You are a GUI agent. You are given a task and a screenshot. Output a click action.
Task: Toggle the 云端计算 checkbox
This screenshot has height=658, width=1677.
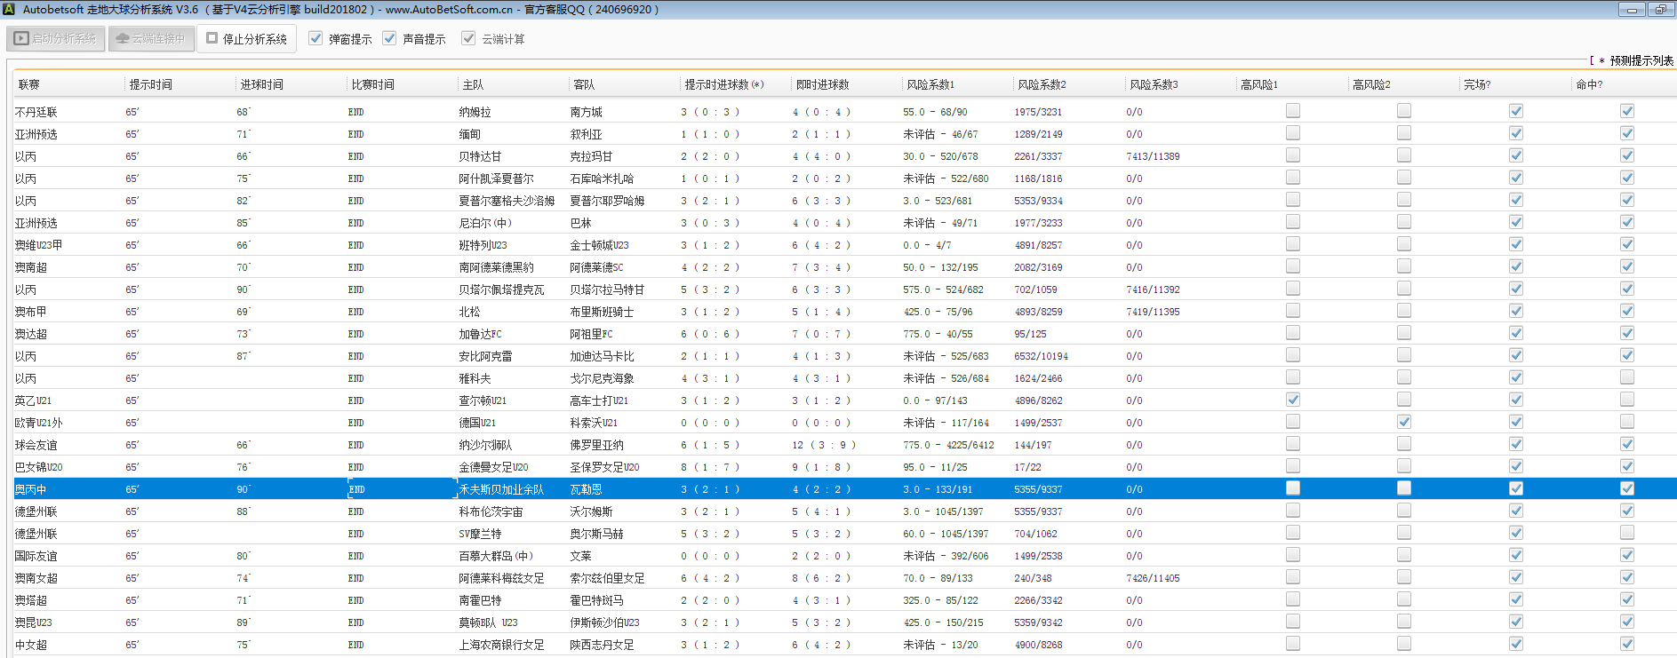click(x=468, y=38)
